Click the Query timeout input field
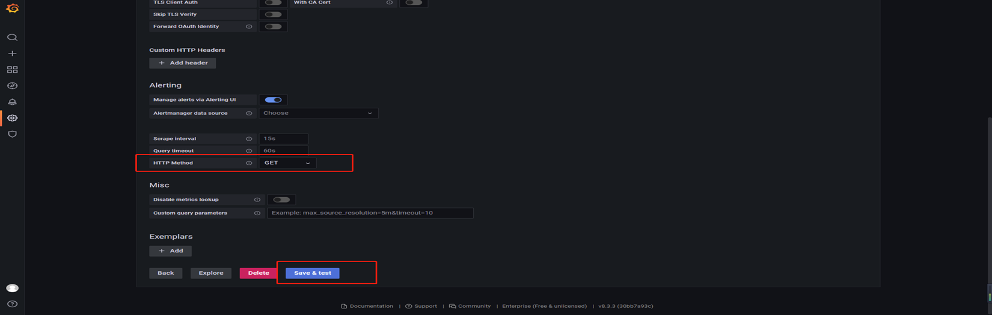Image resolution: width=992 pixels, height=315 pixels. pyautogui.click(x=284, y=151)
